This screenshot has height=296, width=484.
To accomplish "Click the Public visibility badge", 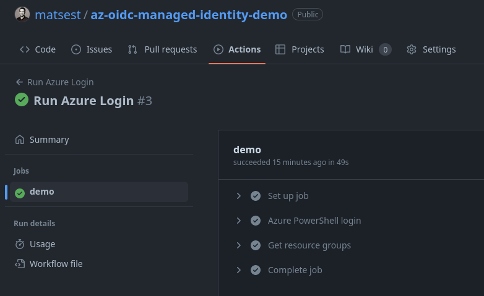I will click(308, 14).
